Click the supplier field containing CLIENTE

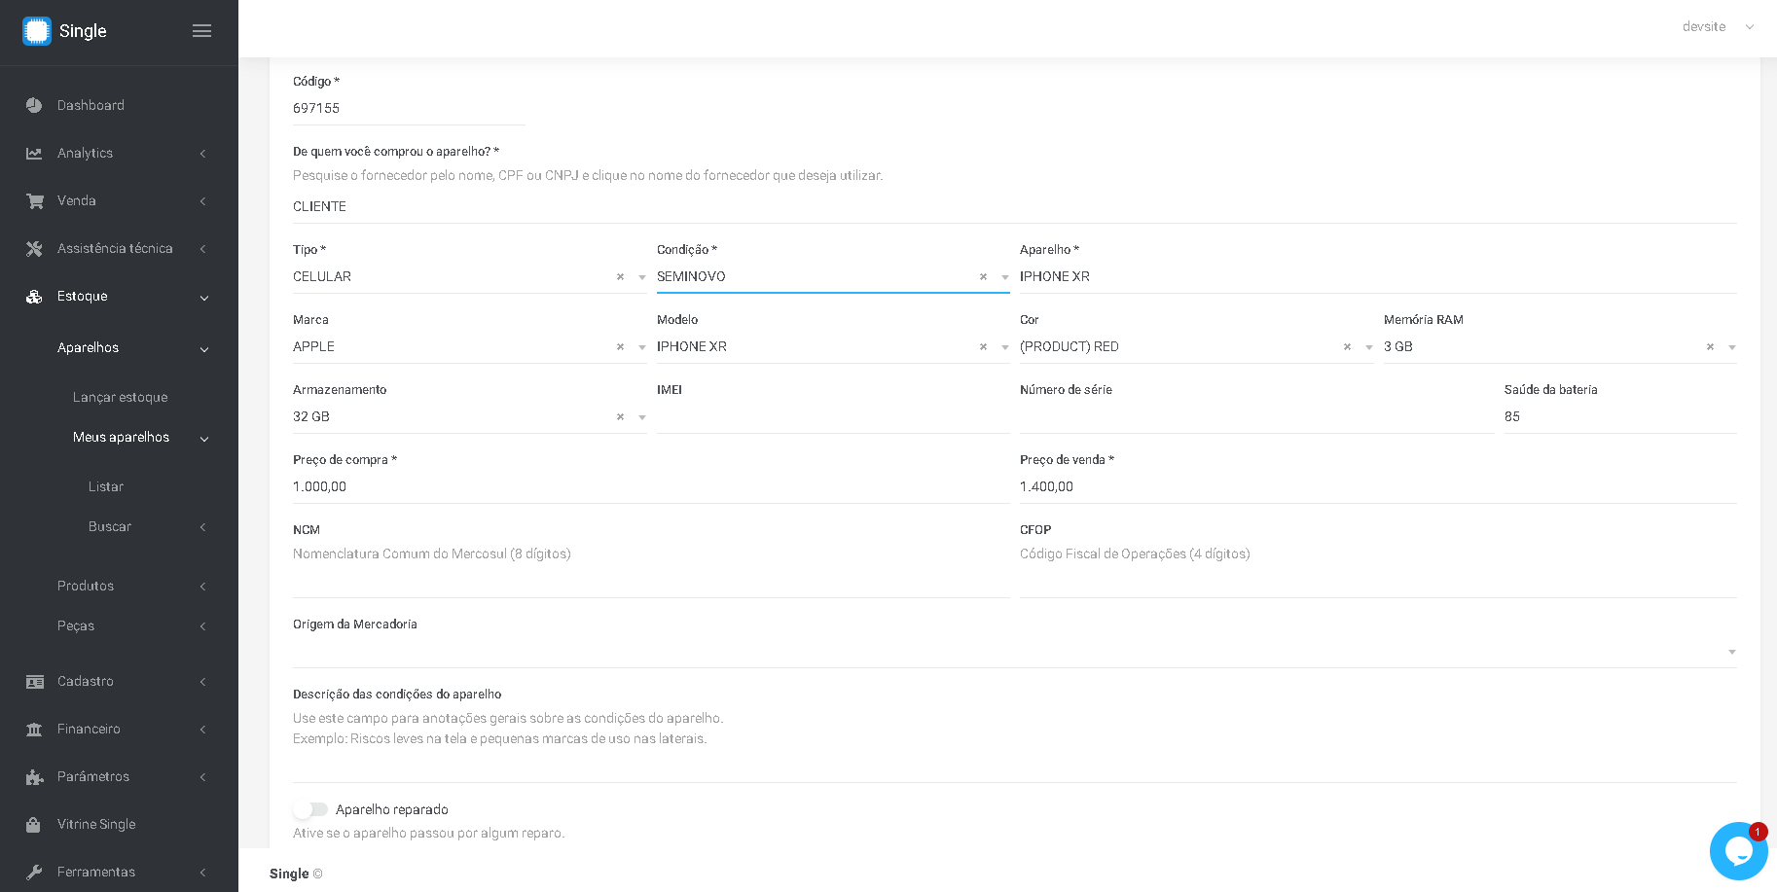tap(1015, 207)
